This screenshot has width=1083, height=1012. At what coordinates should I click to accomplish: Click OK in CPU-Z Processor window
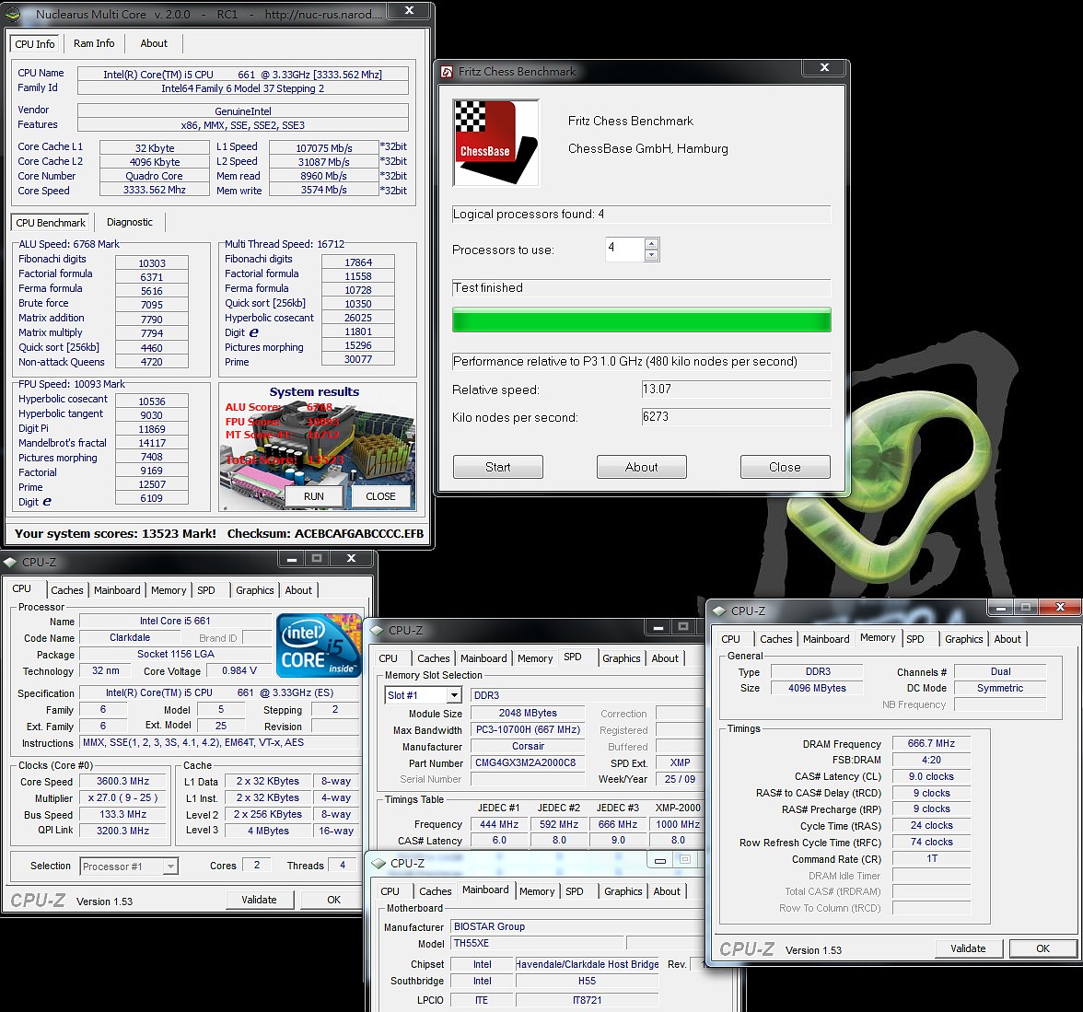(333, 900)
